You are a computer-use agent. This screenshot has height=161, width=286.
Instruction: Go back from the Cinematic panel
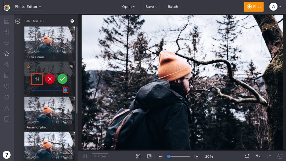pos(18,21)
